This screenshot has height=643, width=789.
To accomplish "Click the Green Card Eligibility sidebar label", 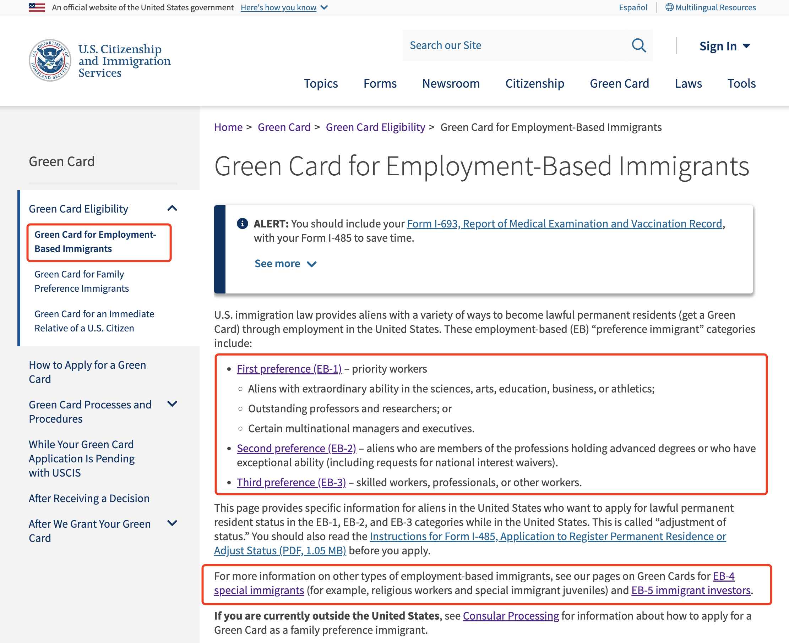I will pyautogui.click(x=78, y=209).
